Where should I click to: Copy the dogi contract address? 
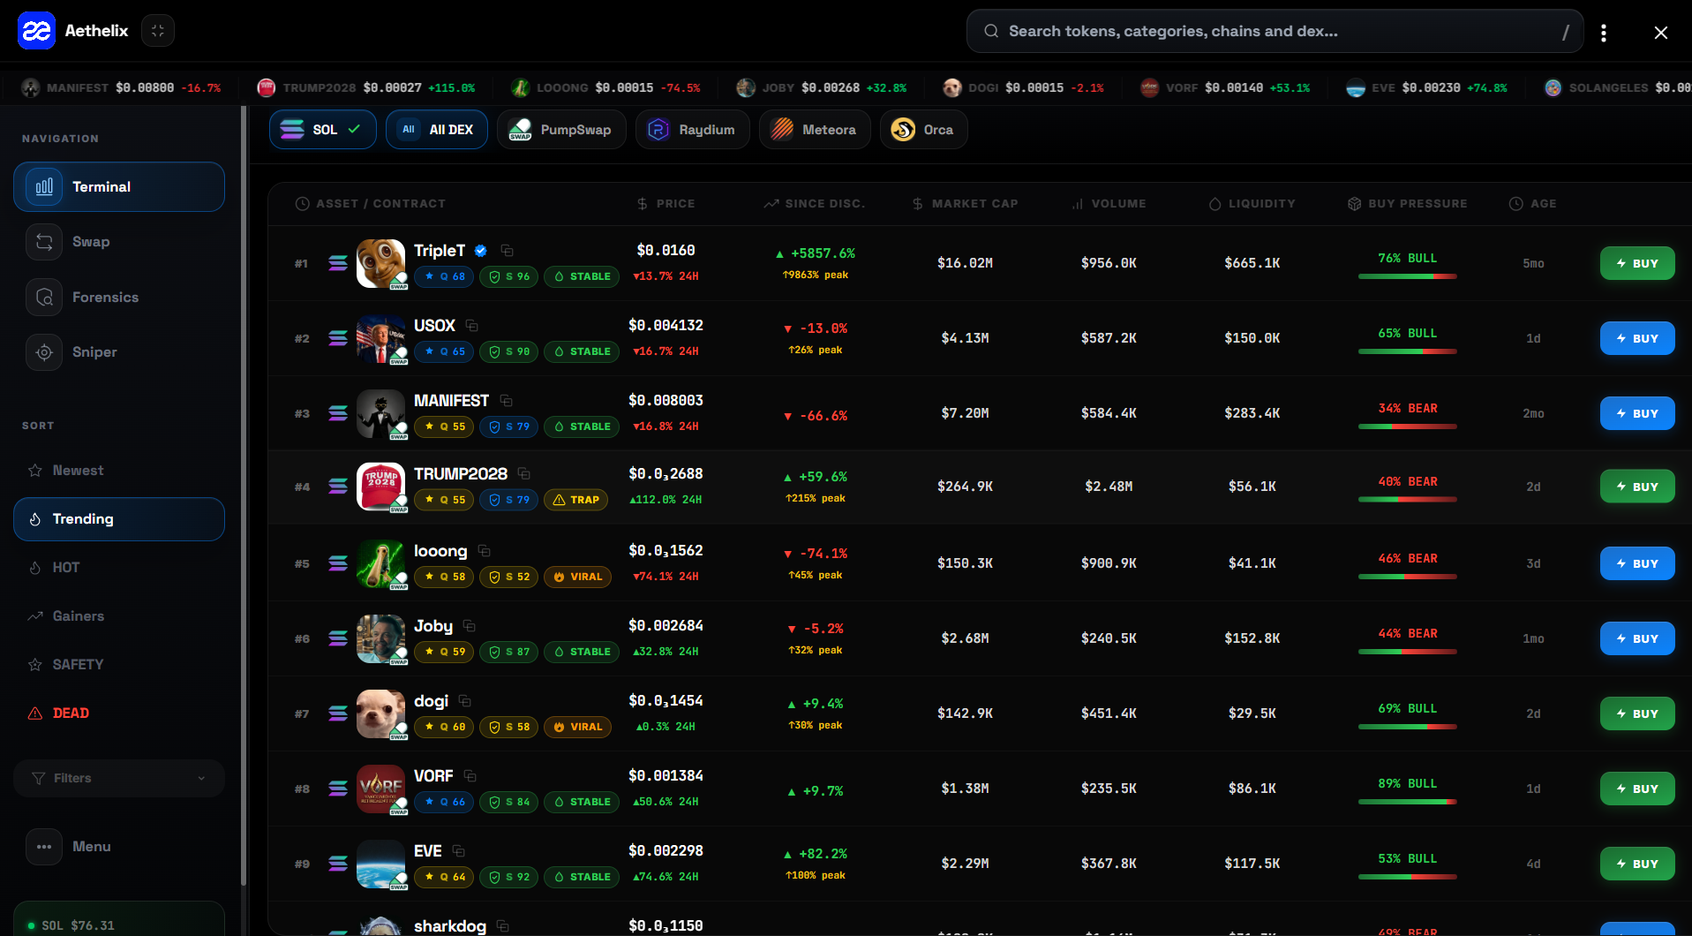click(465, 701)
